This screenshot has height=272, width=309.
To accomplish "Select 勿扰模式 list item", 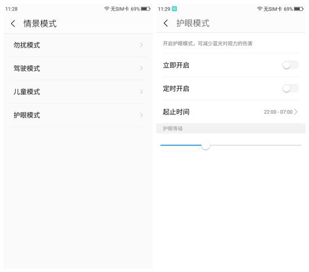I will point(78,45).
